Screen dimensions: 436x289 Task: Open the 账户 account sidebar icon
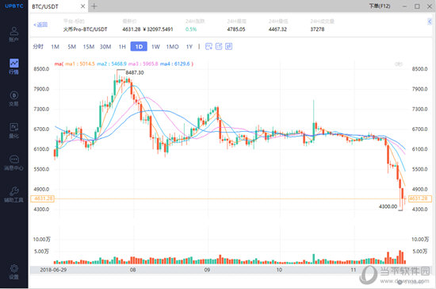(14, 34)
